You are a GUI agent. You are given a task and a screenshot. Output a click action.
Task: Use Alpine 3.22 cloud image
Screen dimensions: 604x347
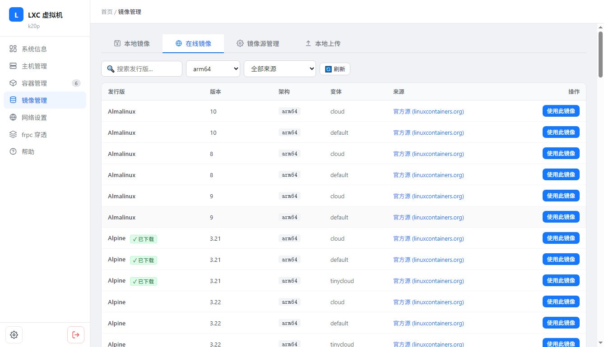[561, 301]
